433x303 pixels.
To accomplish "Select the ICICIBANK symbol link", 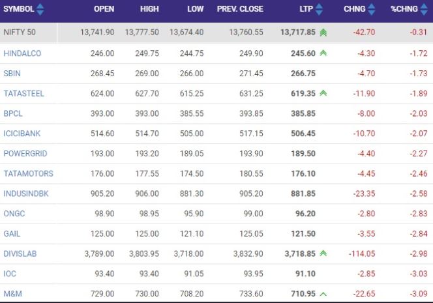I will (22, 134).
